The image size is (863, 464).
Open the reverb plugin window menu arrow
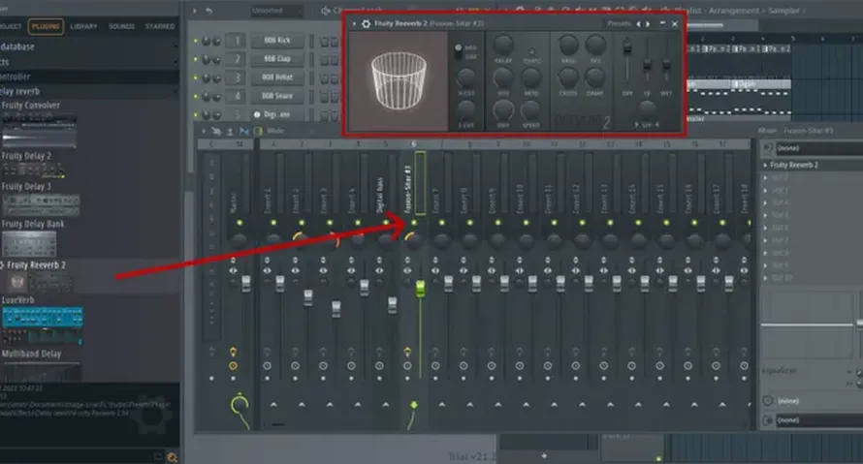354,23
